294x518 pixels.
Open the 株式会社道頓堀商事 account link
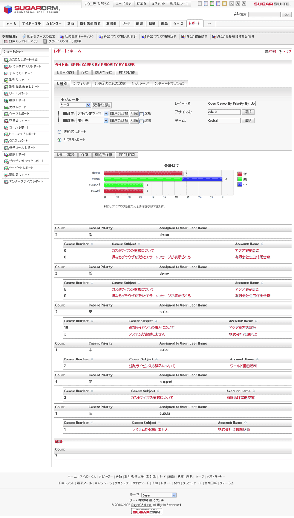coord(234,429)
